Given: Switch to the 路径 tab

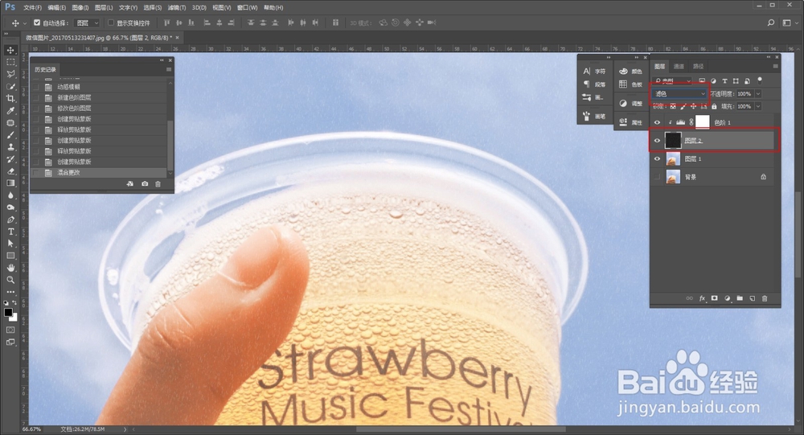Looking at the screenshot, I should [699, 66].
